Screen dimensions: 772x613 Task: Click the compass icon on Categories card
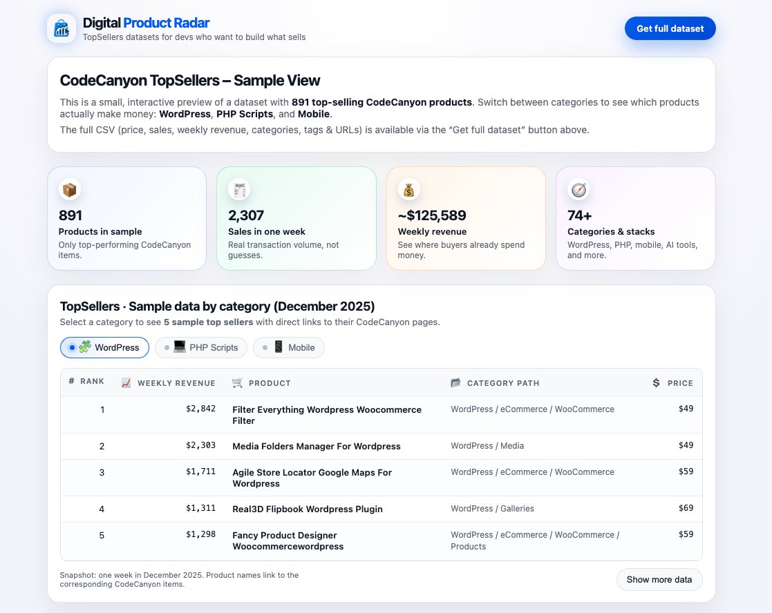point(578,190)
